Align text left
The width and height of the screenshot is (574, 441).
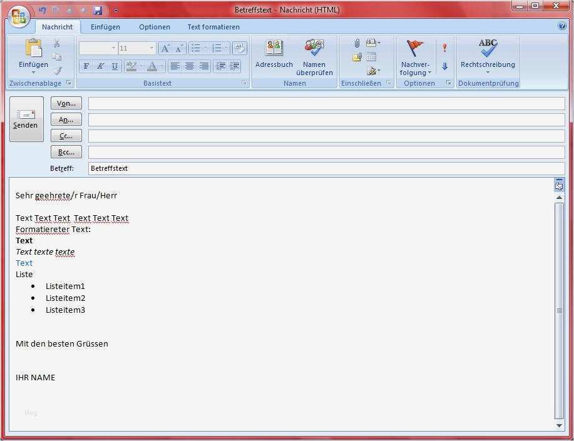pyautogui.click(x=175, y=66)
